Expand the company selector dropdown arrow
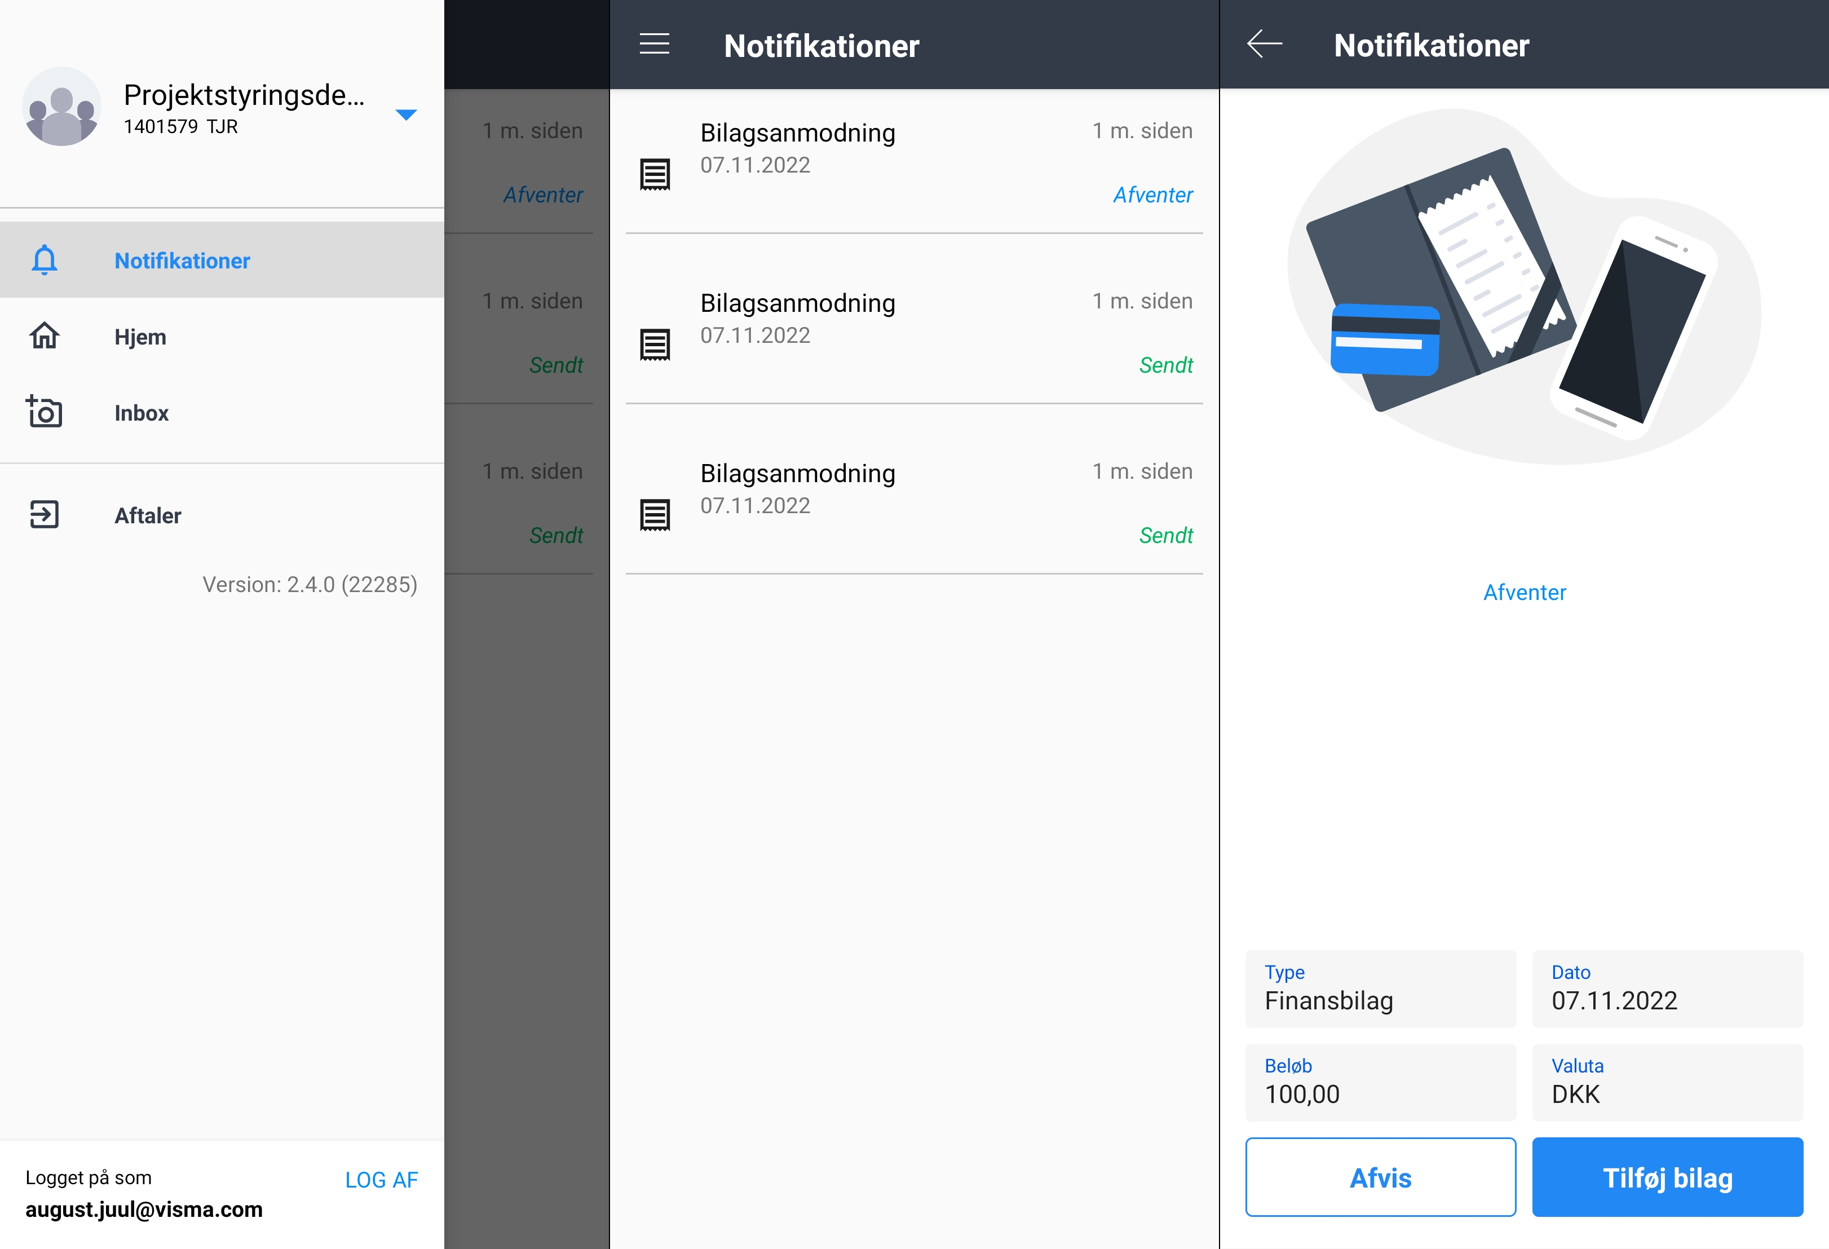The height and width of the screenshot is (1249, 1829). coord(405,115)
